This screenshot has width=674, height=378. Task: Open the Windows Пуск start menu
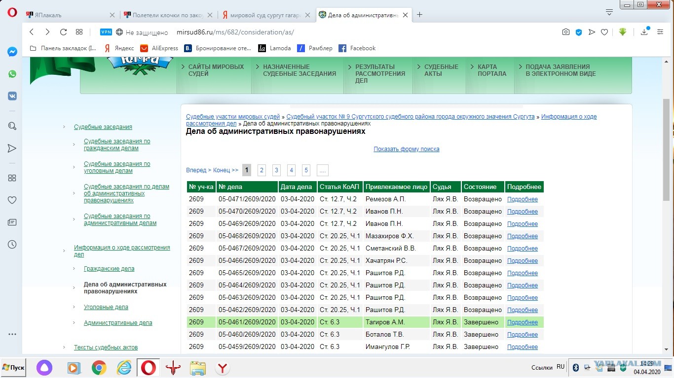(14, 368)
